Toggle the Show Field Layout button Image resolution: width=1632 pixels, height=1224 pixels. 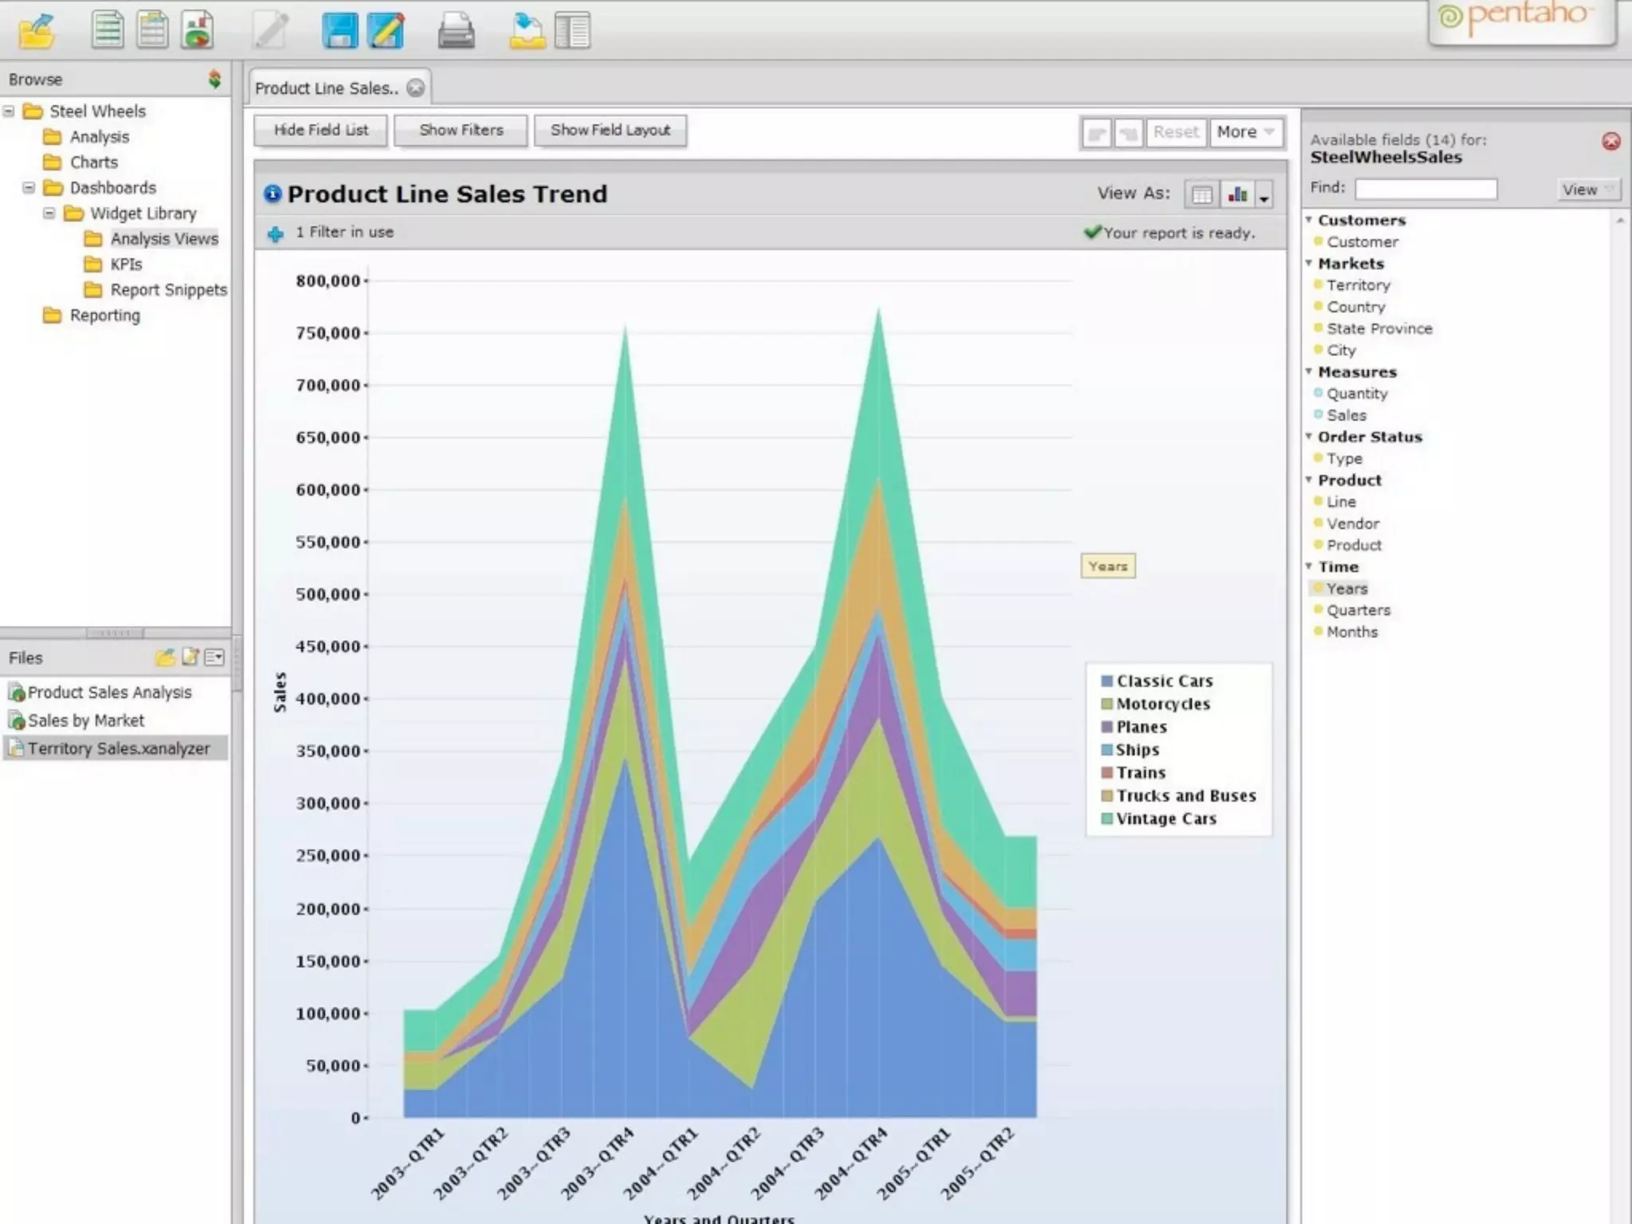[610, 131]
